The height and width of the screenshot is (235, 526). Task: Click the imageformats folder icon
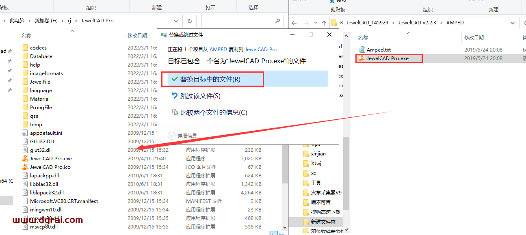coord(25,73)
